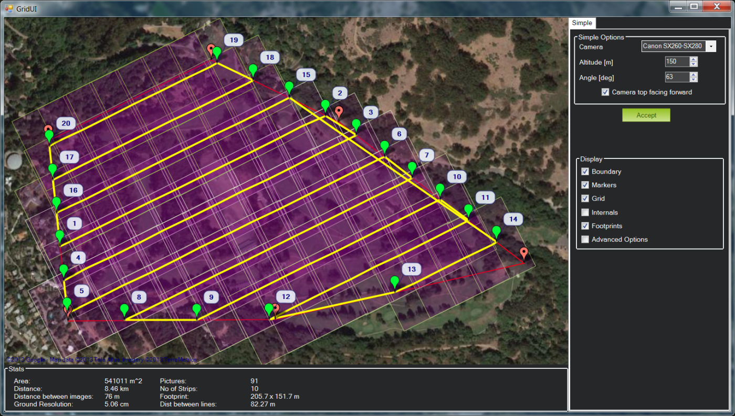Increase Altitude with the up arrow
Image resolution: width=735 pixels, height=416 pixels.
694,59
